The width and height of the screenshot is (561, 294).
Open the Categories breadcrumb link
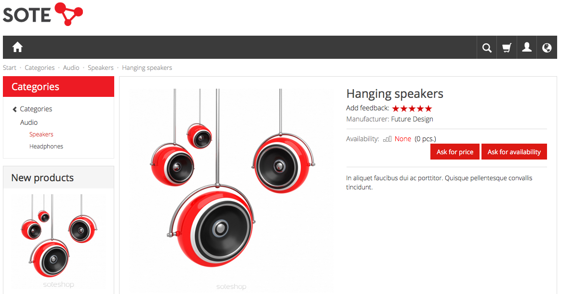pyautogui.click(x=40, y=67)
